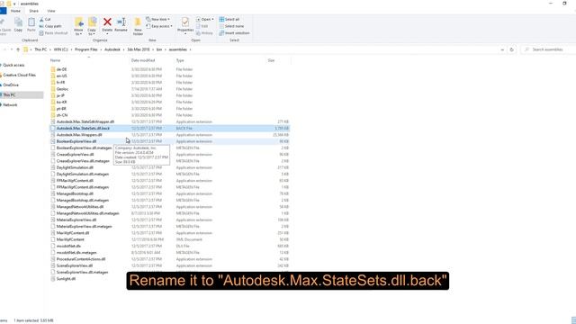This screenshot has height=324, width=576.
Task: Select DaylightSimulation.dll file
Action: (75, 167)
